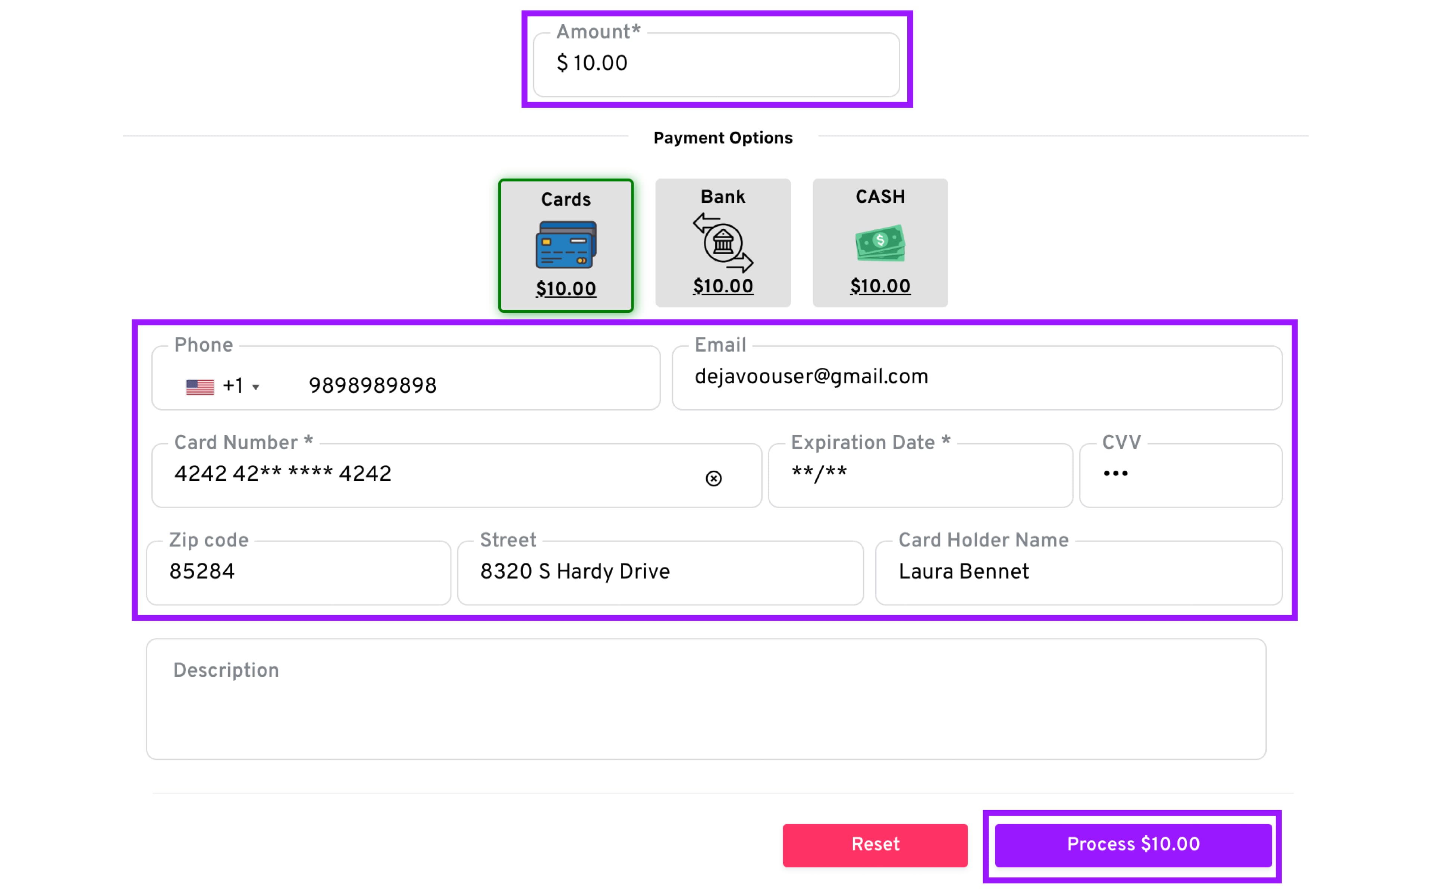The width and height of the screenshot is (1432, 895).
Task: Open the +1 country code dropdown arrow
Action: pos(255,387)
